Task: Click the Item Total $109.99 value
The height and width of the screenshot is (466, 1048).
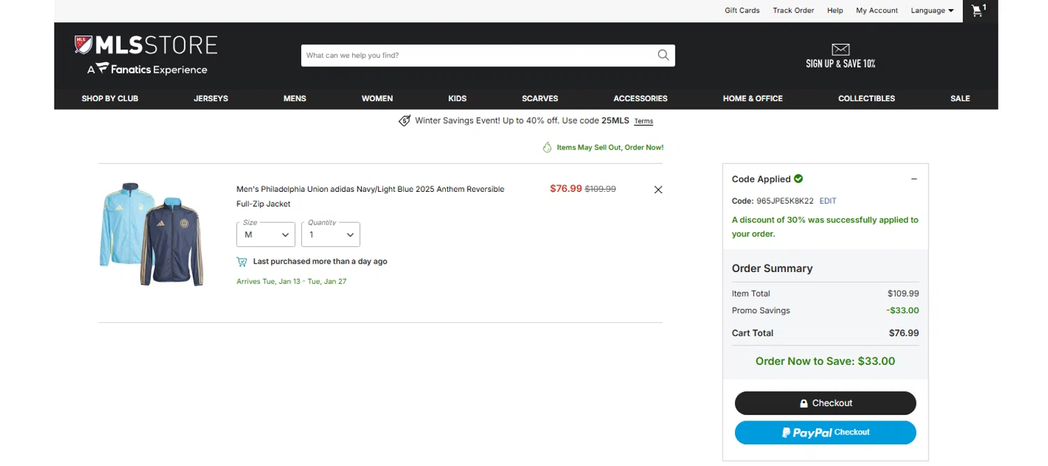Action: 903,294
